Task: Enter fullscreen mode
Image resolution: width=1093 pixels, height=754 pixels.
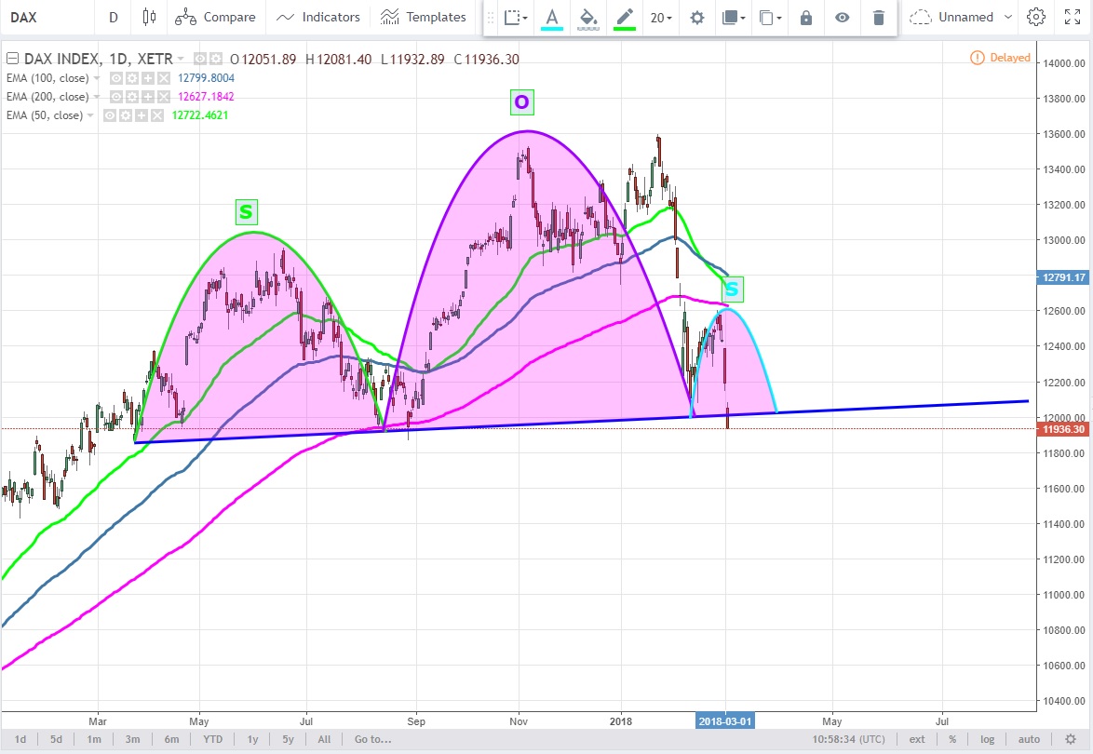Action: (x=1073, y=17)
